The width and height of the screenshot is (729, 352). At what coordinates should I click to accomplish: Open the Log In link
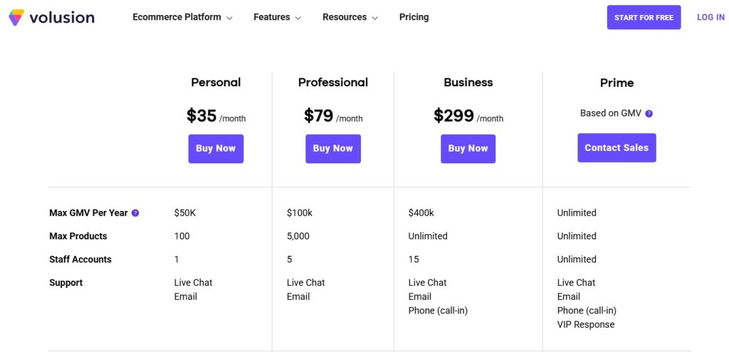tap(710, 17)
